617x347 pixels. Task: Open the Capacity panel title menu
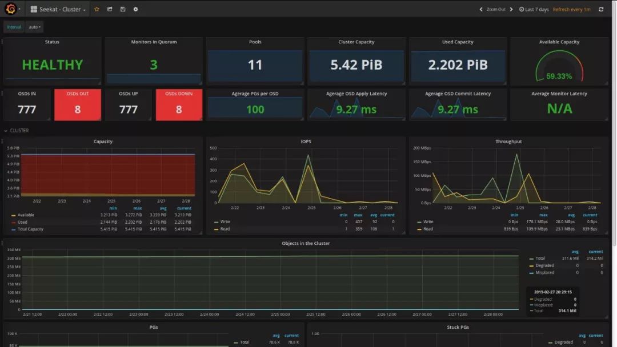tap(103, 142)
